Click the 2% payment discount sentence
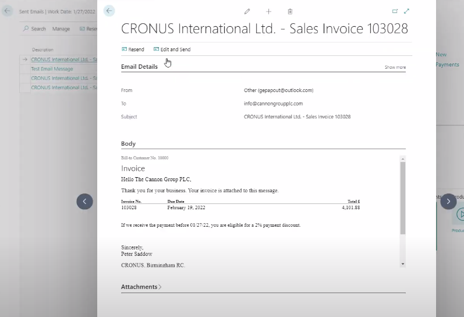The image size is (464, 317). pyautogui.click(x=211, y=225)
